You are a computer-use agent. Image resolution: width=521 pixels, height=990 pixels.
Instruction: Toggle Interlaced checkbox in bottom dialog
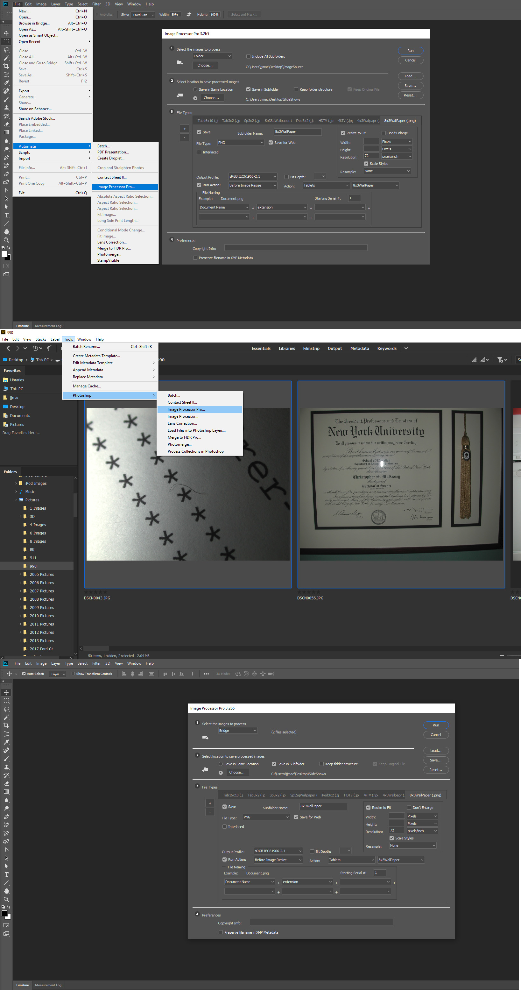pos(224,827)
